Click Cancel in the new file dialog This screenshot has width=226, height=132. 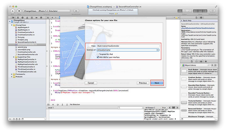(91, 83)
